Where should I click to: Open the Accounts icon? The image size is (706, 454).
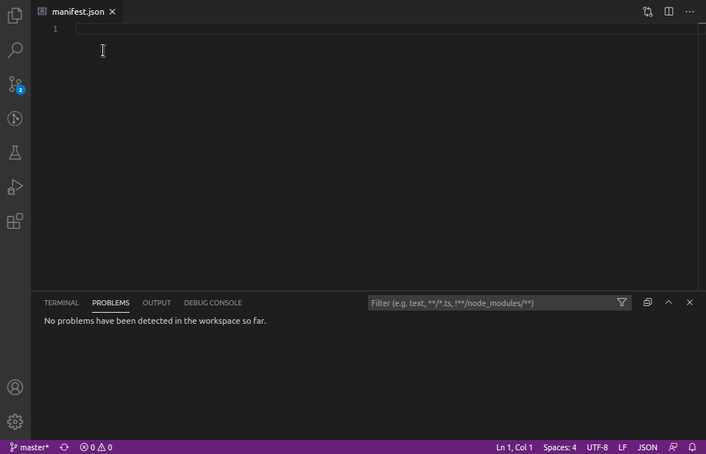(15, 387)
